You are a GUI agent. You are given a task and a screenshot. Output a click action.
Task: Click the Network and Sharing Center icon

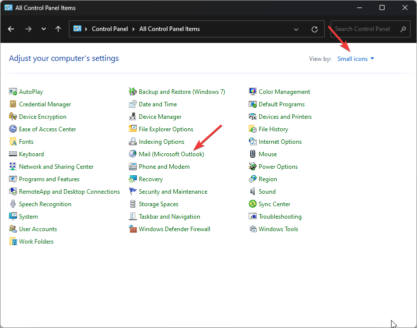click(x=13, y=167)
